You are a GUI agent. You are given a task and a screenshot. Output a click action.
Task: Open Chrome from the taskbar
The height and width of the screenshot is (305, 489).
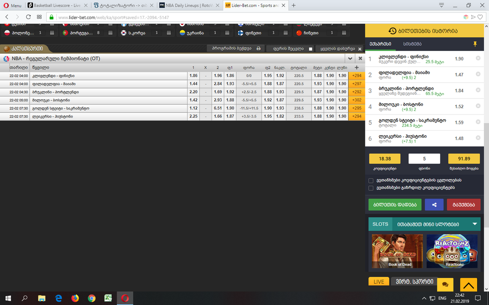point(91,298)
